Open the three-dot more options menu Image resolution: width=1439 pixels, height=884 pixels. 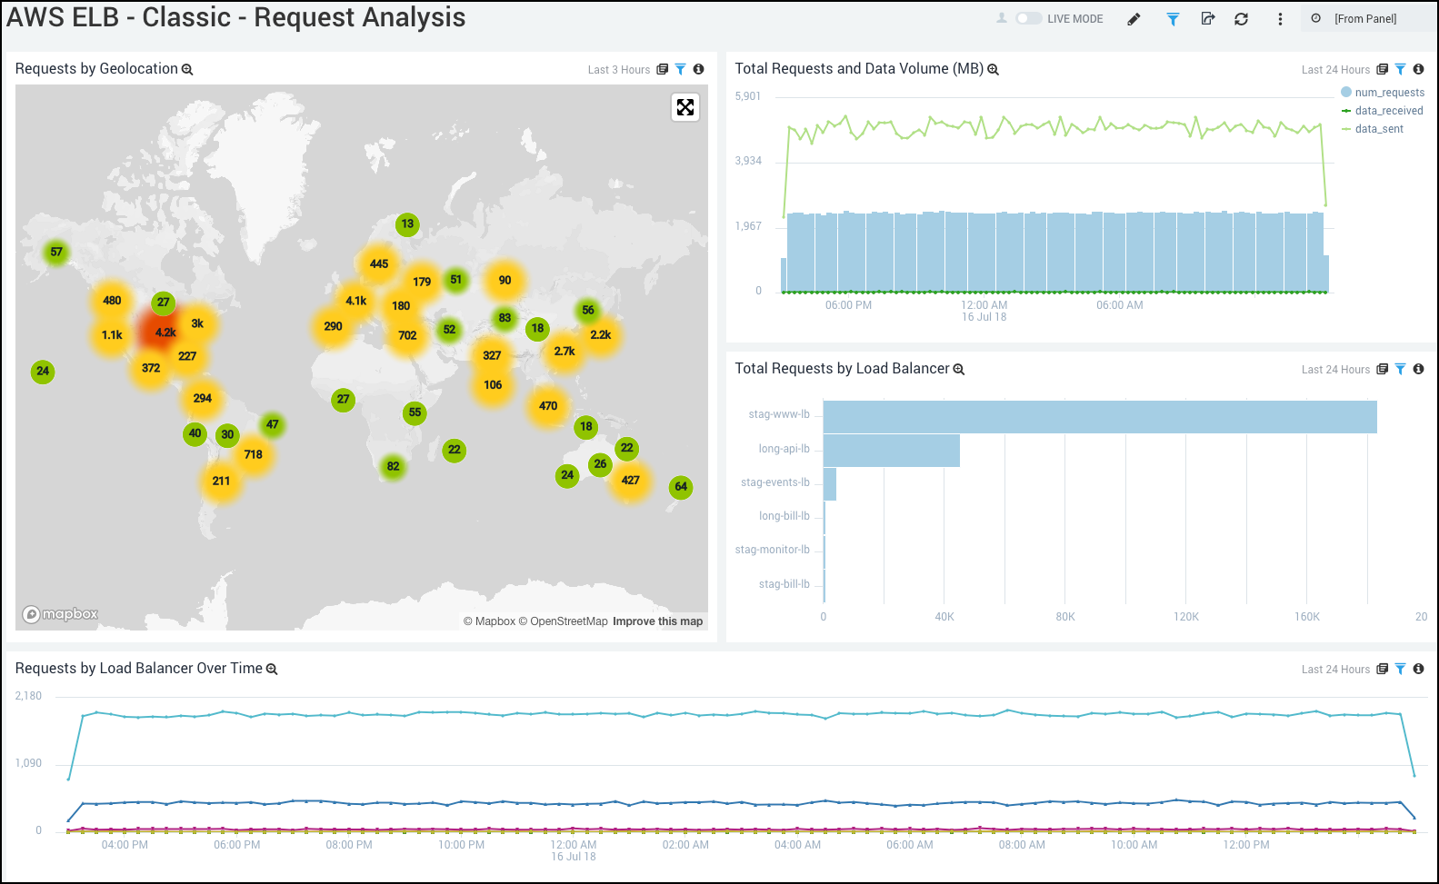(1280, 19)
